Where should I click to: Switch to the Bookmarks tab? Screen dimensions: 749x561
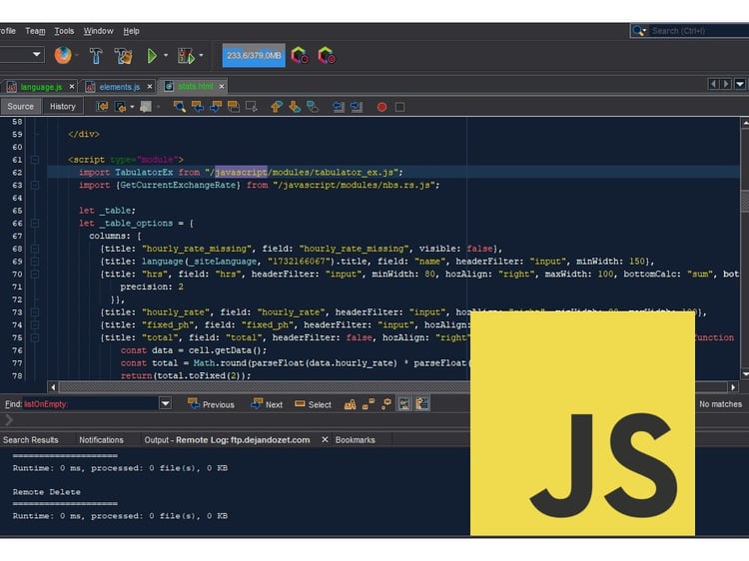click(355, 440)
